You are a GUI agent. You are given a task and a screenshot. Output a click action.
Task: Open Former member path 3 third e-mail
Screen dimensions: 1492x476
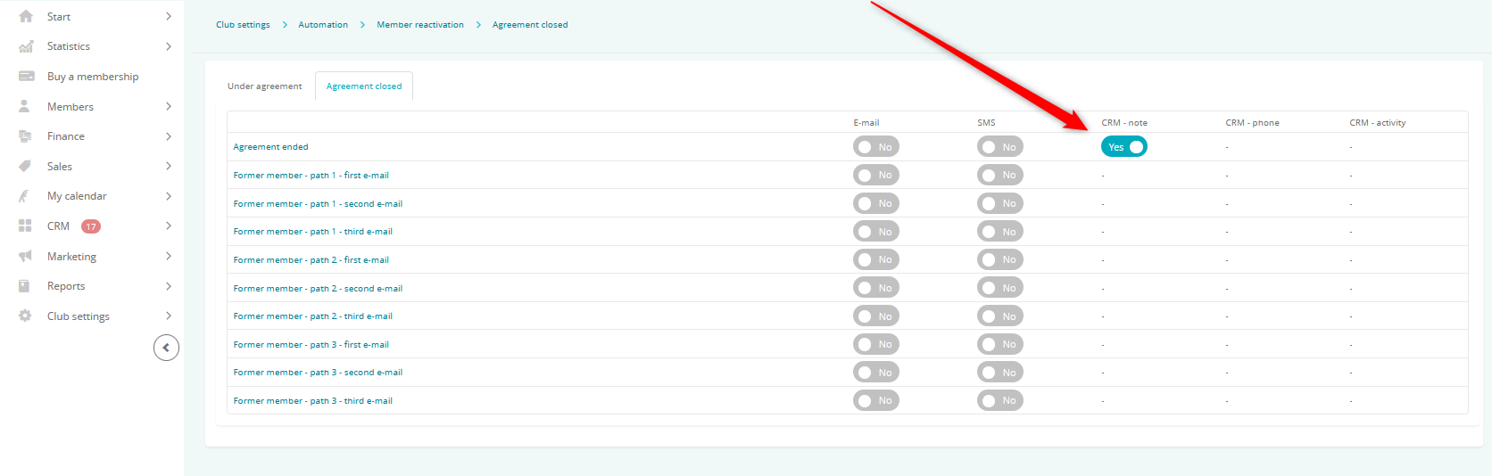point(313,401)
